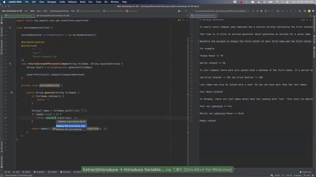
Task: Click the LF line separator in status bar
Action: [x=282, y=176]
